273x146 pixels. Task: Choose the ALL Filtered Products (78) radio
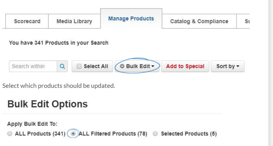point(73,134)
